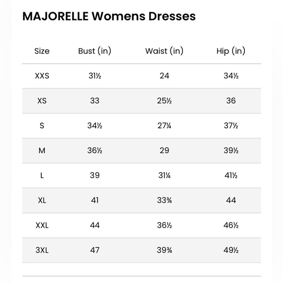283x283 pixels.
Task: Click the S size row label
Action: click(x=42, y=125)
